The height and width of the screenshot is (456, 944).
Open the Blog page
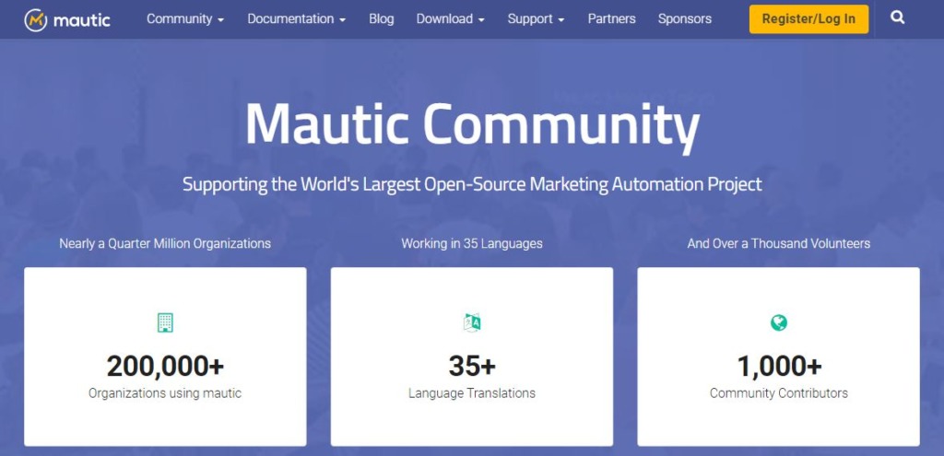(381, 19)
